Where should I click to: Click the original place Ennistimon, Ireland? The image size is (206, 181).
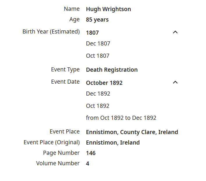coord(113,143)
